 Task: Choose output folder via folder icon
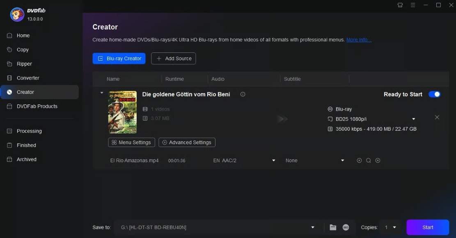(333, 227)
